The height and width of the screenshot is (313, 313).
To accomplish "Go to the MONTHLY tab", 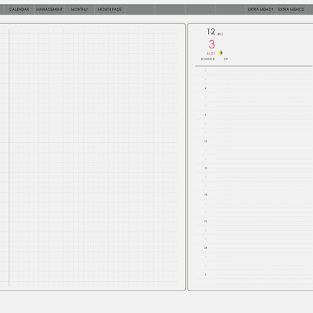I will (80, 10).
